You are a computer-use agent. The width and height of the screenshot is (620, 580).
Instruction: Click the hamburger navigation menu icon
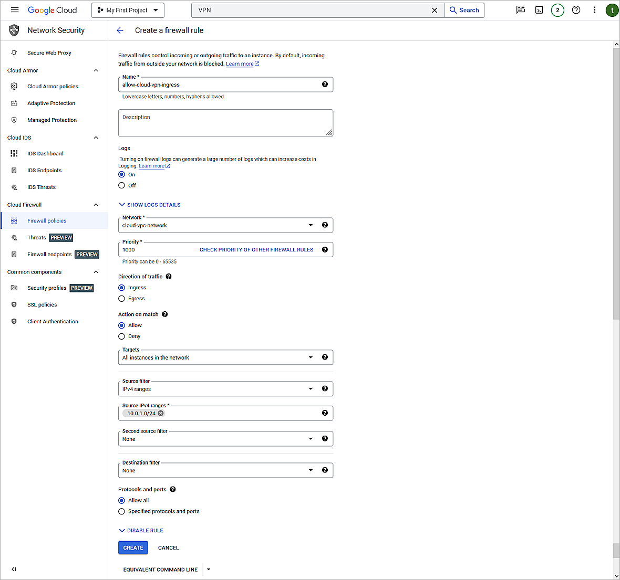coord(15,9)
